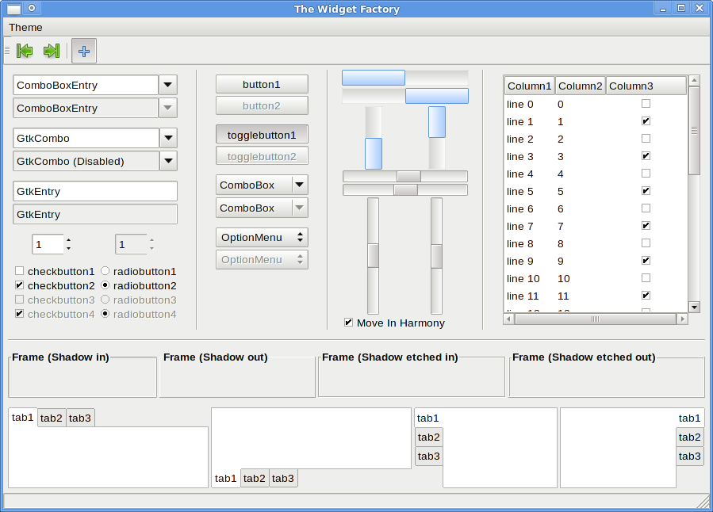Click the list's scroll down arrow
Screen dimensions: 713x512
point(694,307)
